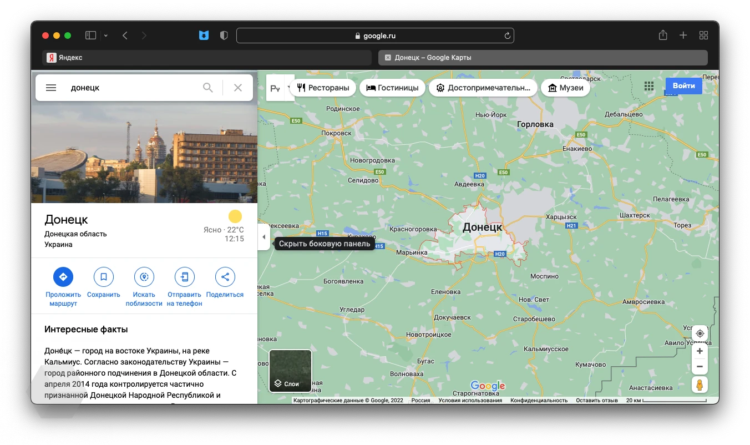Select the Музеи filter chip
The image size is (750, 445).
click(x=565, y=88)
